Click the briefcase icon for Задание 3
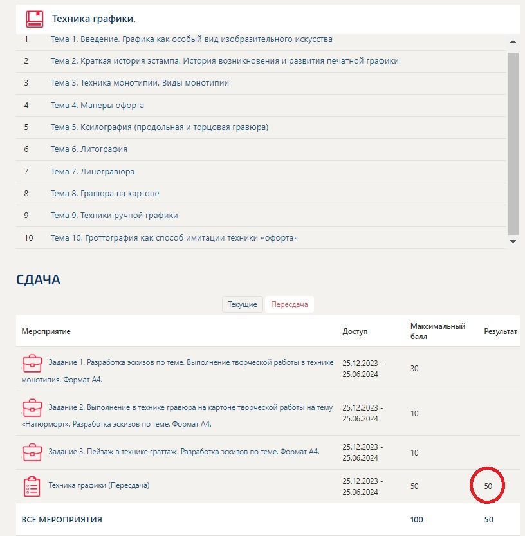525x536 pixels. [32, 452]
